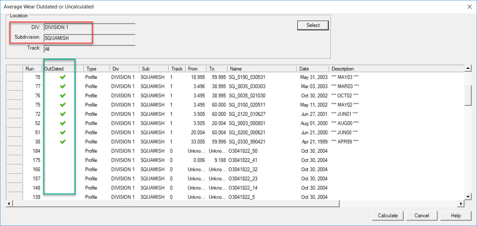Screen dimensions: 477x226
Task: Sort by the Run column header
Action: 32,69
